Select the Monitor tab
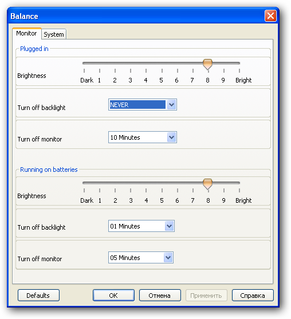The image size is (291, 319). 27,33
